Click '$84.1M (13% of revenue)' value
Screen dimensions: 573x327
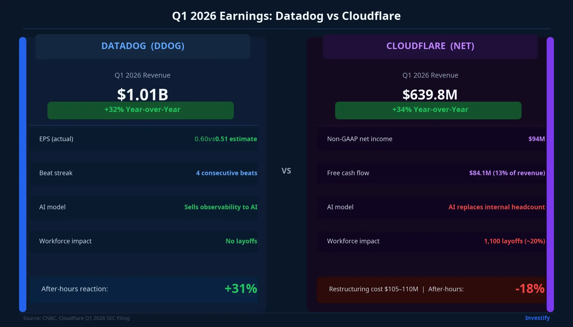(x=507, y=173)
